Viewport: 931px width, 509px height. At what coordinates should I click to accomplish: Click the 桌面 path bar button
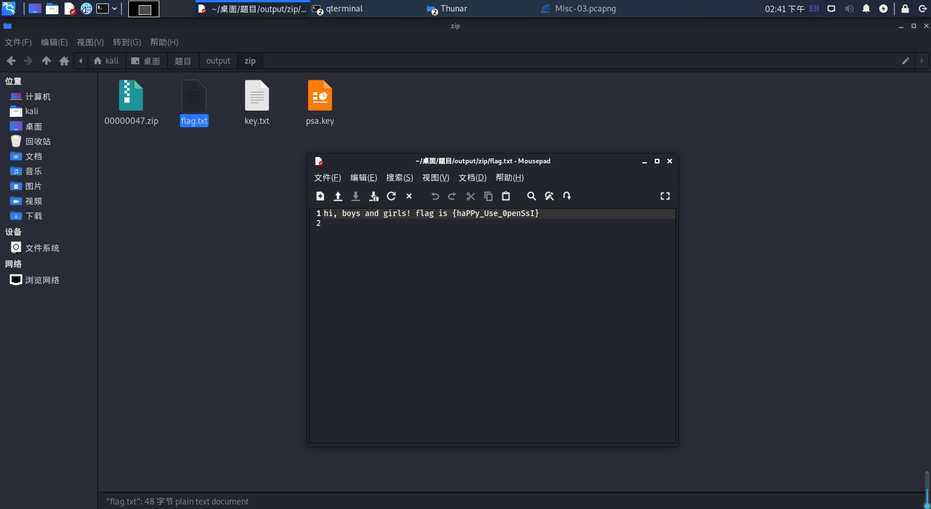click(x=146, y=61)
